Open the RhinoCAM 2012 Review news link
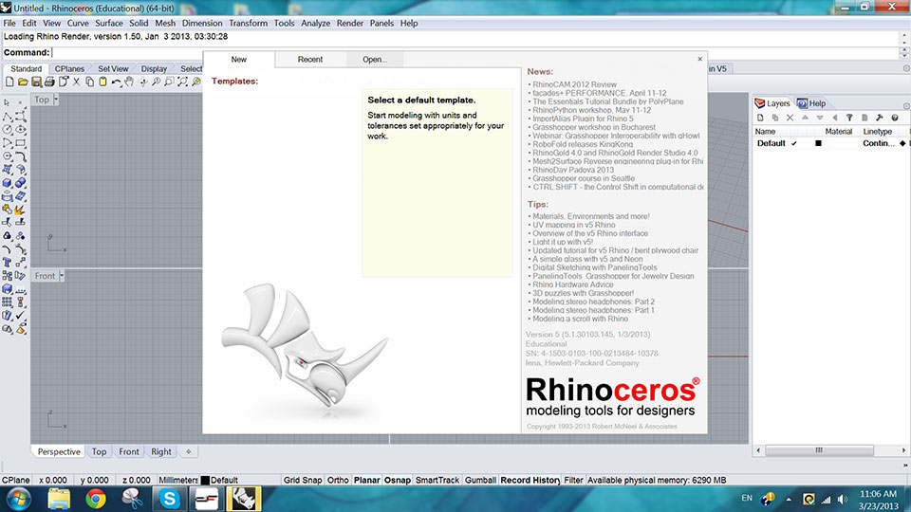Image resolution: width=911 pixels, height=512 pixels. click(x=573, y=83)
